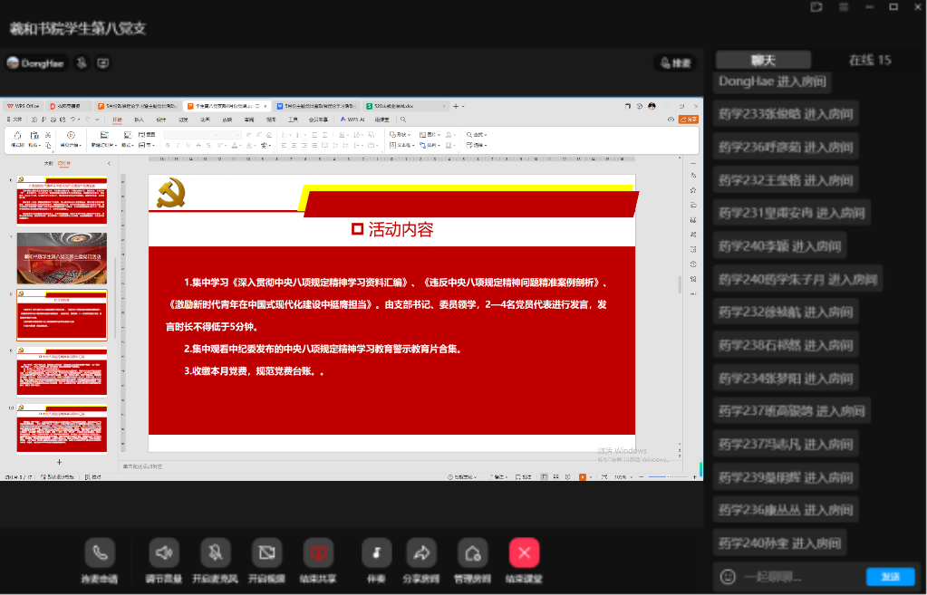The width and height of the screenshot is (927, 595).
Task: Turn on the microphone (开启麦克风)
Action: [215, 552]
